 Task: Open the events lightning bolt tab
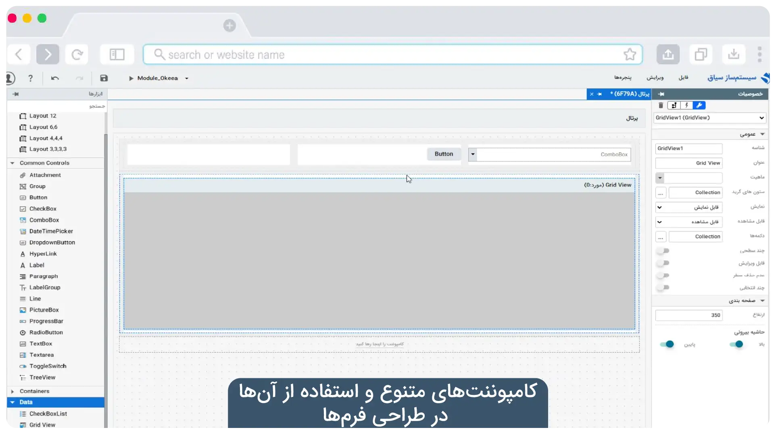(686, 106)
